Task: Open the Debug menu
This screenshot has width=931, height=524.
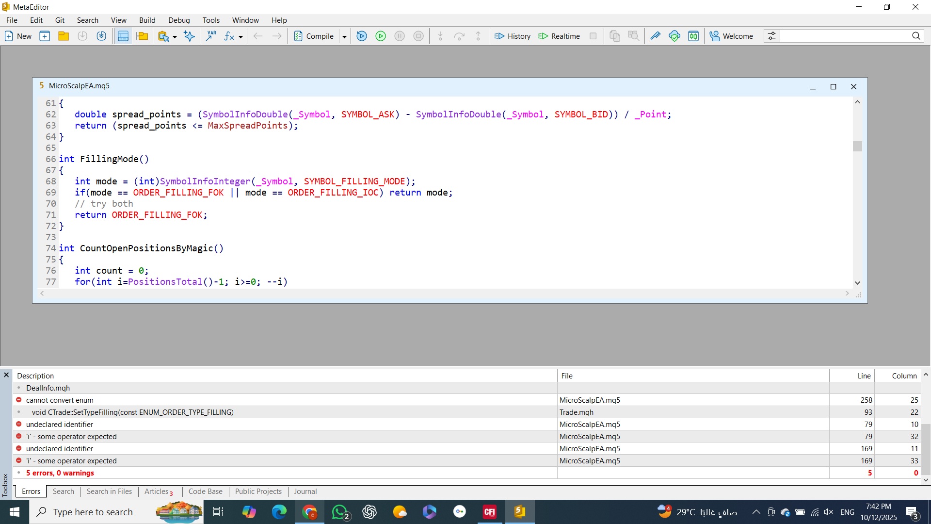Action: [x=179, y=20]
